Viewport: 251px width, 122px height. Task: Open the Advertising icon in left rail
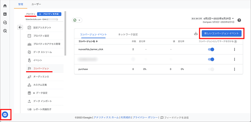click(x=5, y=31)
